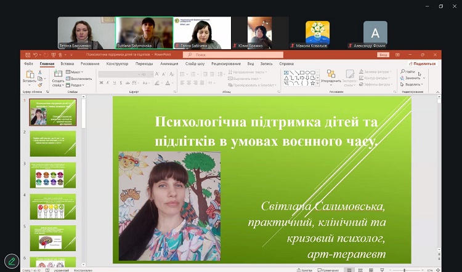Screen dimensions: 462x272
Task: Click the Reset (Восстановить) slide button
Action: 79,78
